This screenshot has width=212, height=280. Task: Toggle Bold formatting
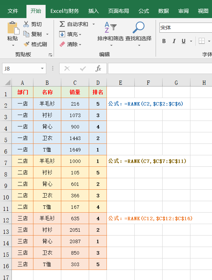pyautogui.click(x=164, y=41)
